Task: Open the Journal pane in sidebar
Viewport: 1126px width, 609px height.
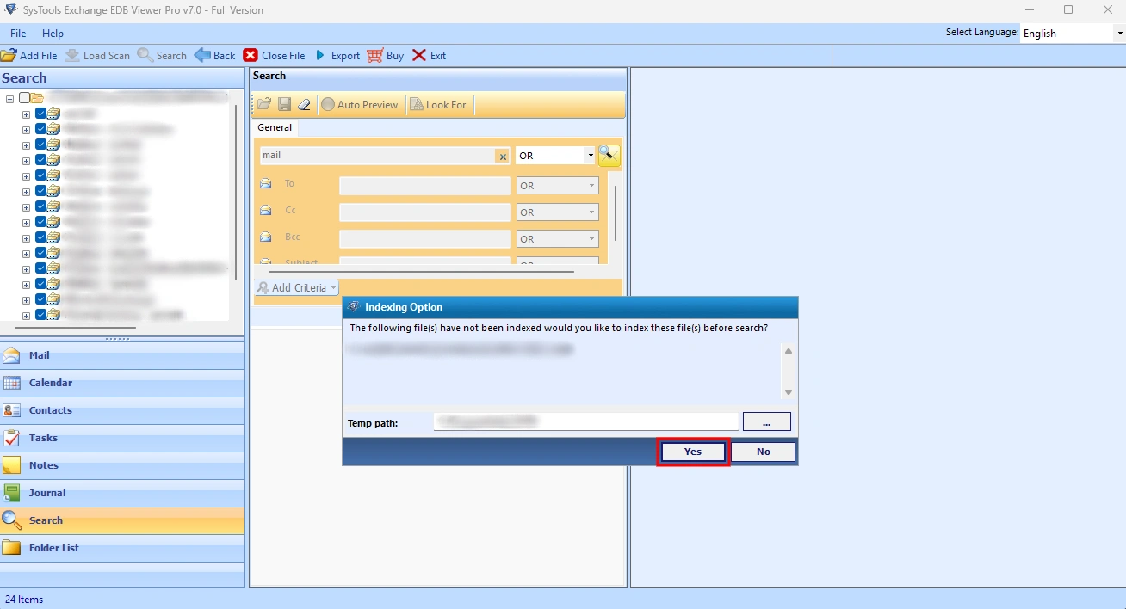Action: click(x=122, y=493)
